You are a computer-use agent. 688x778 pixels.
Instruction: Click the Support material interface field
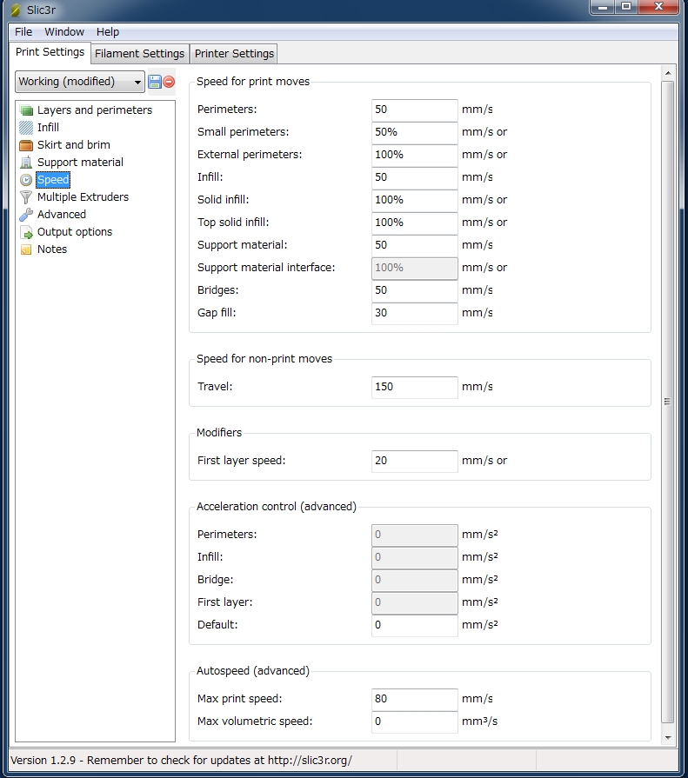[415, 268]
